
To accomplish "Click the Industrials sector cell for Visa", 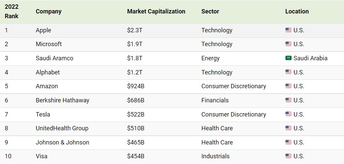I will click(x=215, y=156).
